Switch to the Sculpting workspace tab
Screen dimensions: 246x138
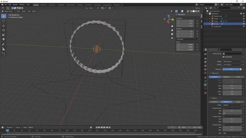[x=52, y=5]
